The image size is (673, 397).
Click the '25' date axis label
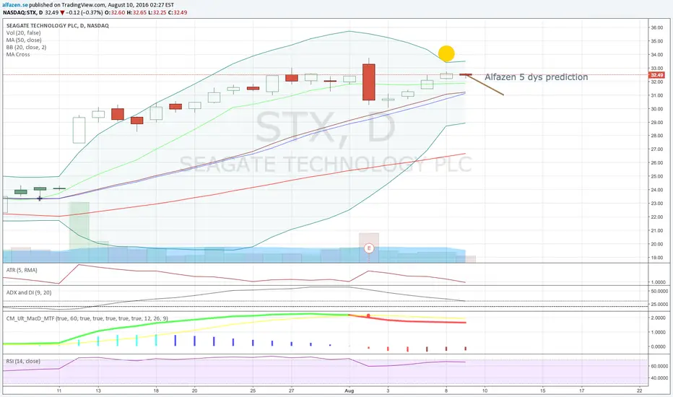[253, 391]
